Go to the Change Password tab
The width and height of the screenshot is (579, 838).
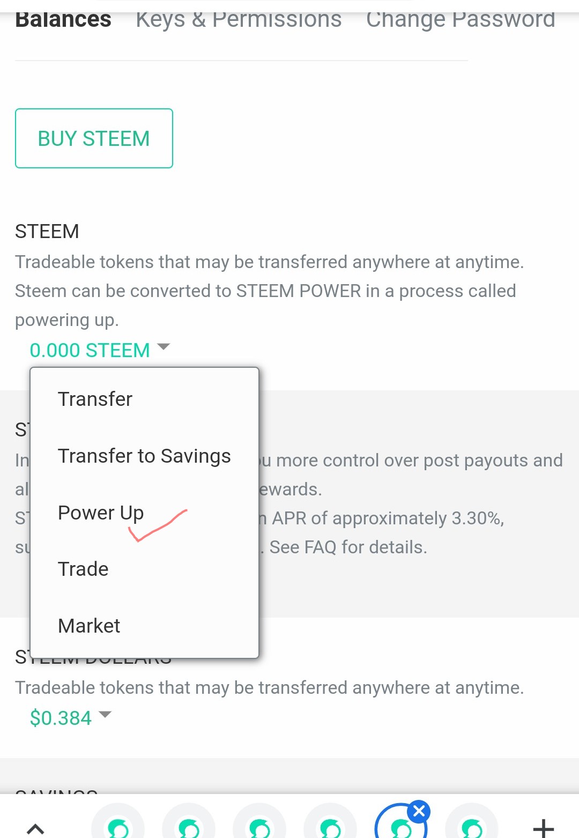pos(460,19)
